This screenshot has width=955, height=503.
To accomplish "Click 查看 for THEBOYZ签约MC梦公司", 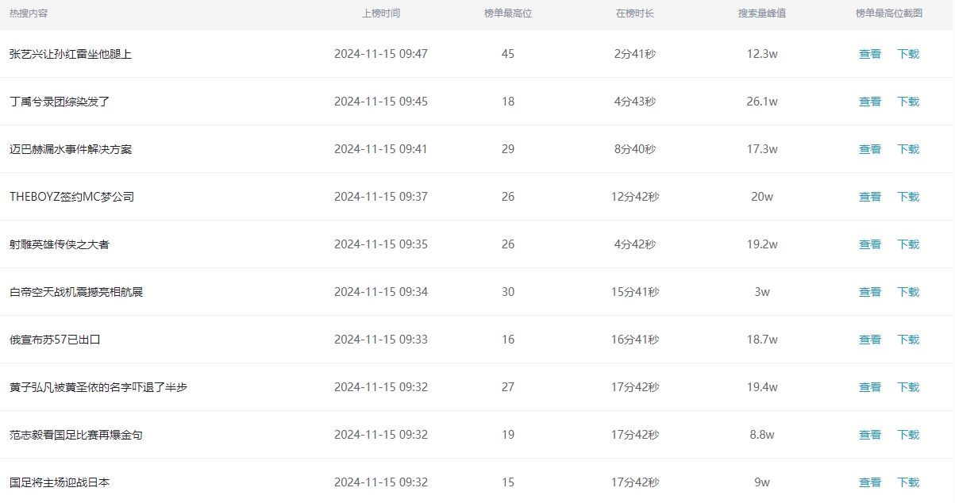I will 870,197.
